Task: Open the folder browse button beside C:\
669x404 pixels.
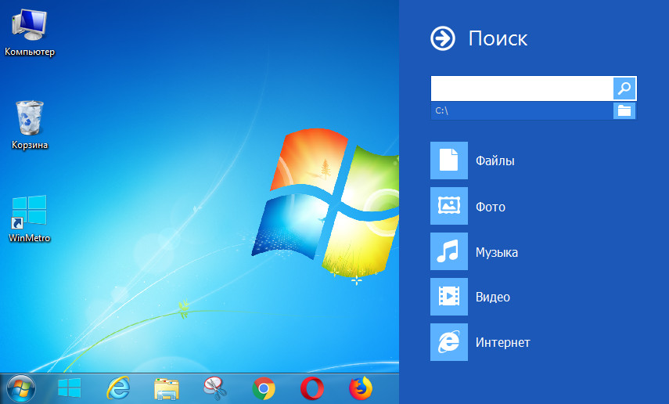Action: click(624, 110)
